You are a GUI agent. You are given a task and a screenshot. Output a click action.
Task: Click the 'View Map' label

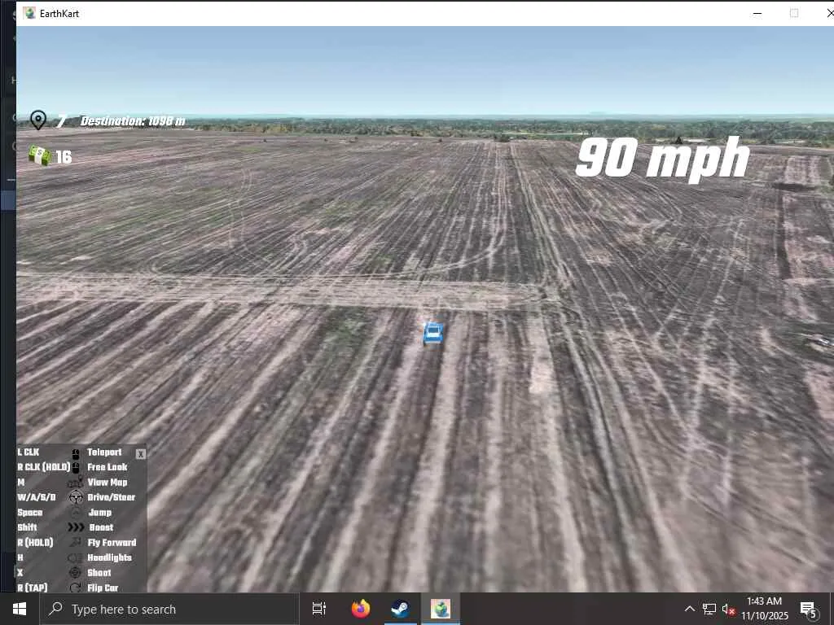tap(108, 482)
